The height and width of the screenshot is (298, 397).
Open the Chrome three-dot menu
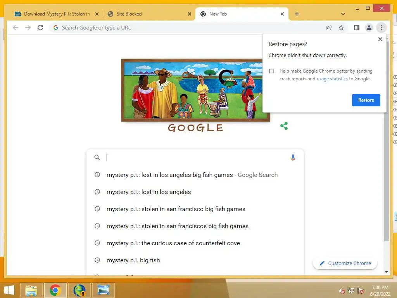click(x=381, y=28)
